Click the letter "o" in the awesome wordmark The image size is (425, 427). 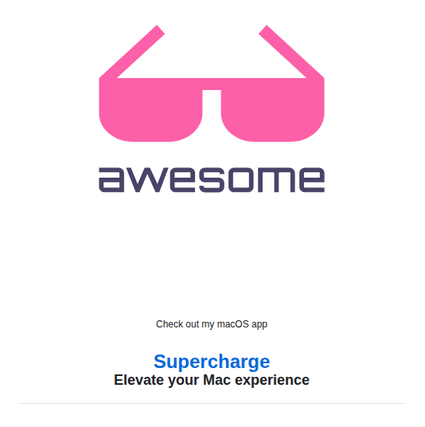click(x=241, y=180)
